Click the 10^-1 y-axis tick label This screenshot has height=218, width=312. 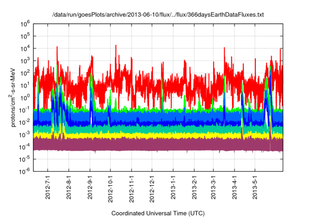(25, 110)
